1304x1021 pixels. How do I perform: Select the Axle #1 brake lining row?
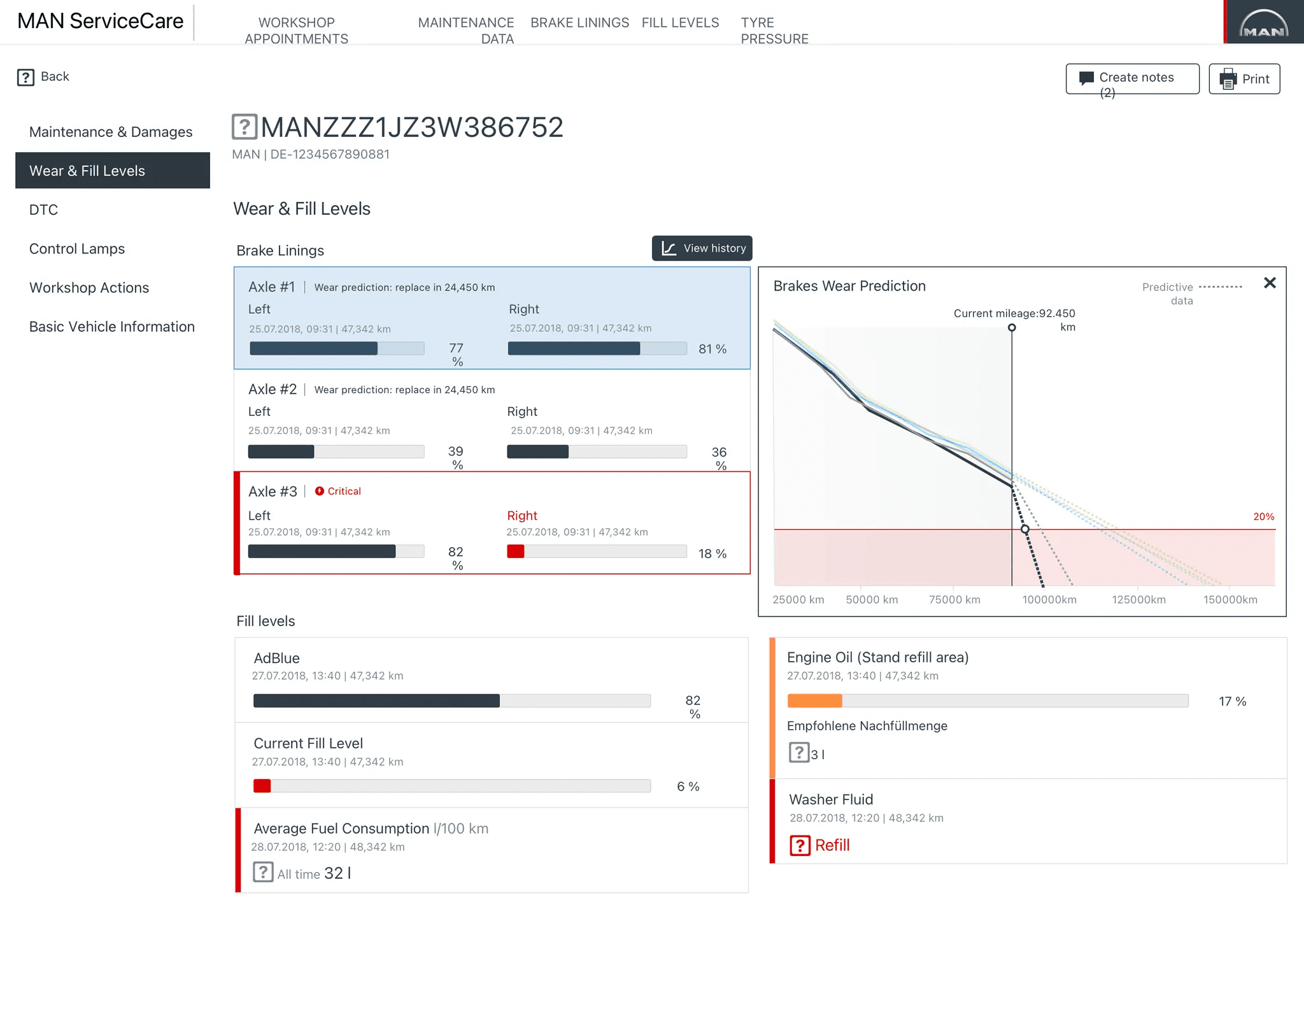tap(492, 318)
